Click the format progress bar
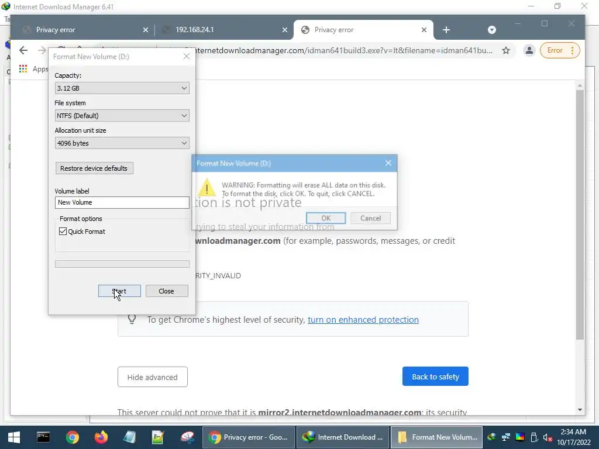Screen dimensions: 599x449 coord(122,264)
